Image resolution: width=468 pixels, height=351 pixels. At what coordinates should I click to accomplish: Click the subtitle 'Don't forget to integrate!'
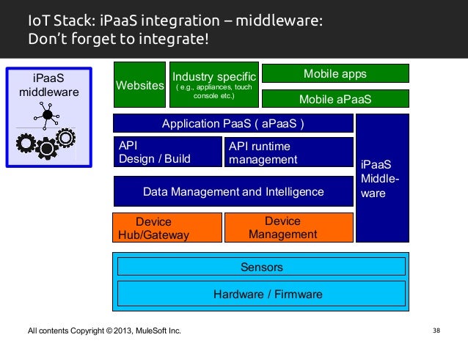pyautogui.click(x=118, y=39)
